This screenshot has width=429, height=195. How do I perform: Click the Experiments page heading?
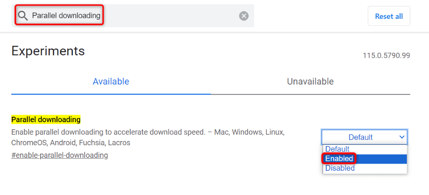(48, 51)
